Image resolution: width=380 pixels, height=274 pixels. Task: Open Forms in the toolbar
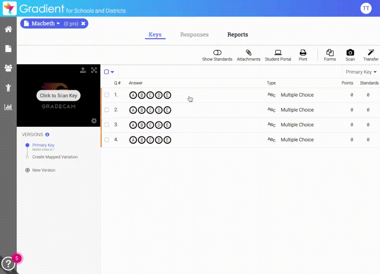330,55
